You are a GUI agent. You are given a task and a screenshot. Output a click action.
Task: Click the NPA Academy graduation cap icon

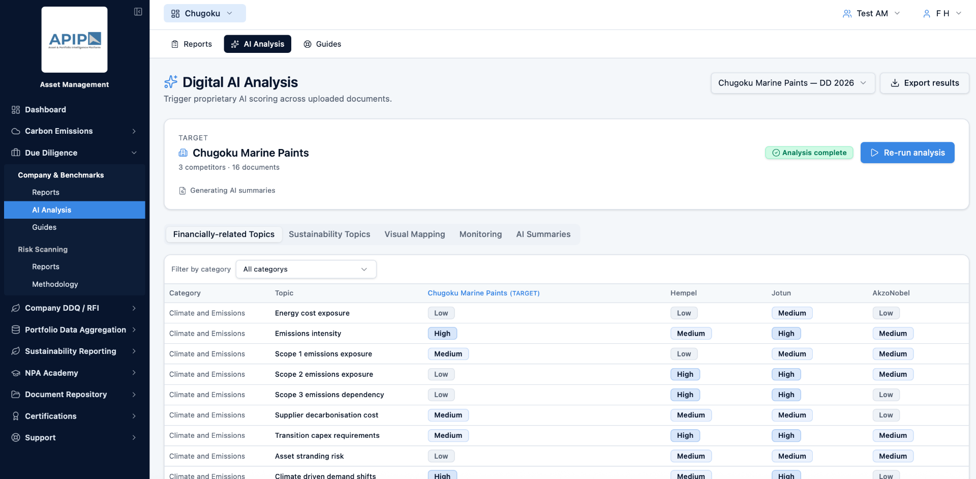click(16, 373)
